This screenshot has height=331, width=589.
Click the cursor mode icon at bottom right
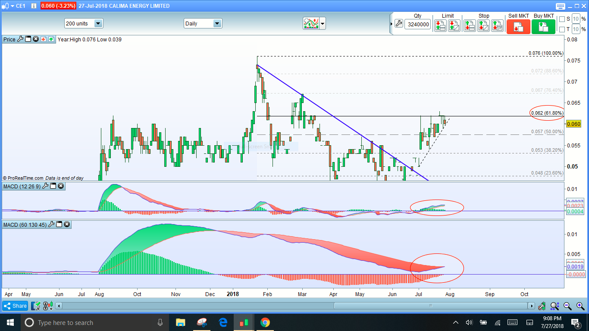542,306
